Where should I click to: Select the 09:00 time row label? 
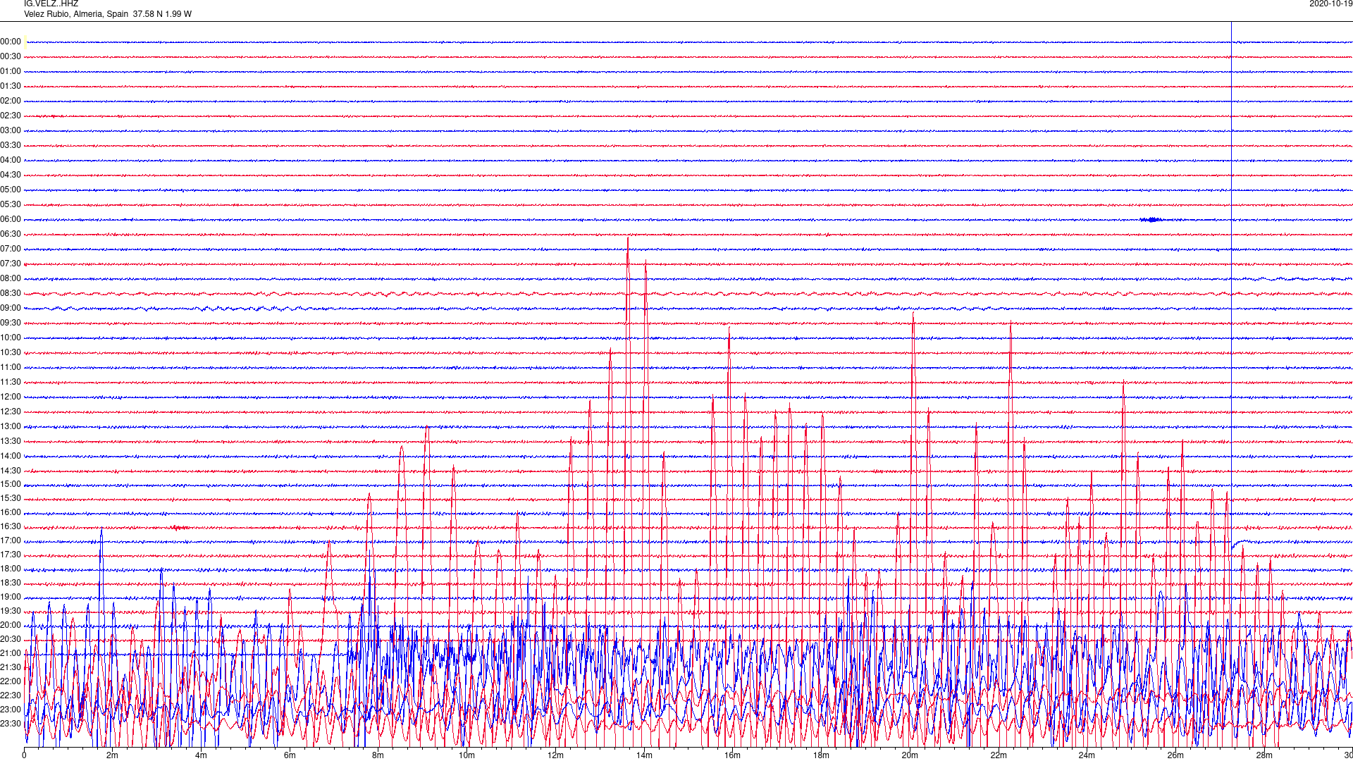click(11, 308)
